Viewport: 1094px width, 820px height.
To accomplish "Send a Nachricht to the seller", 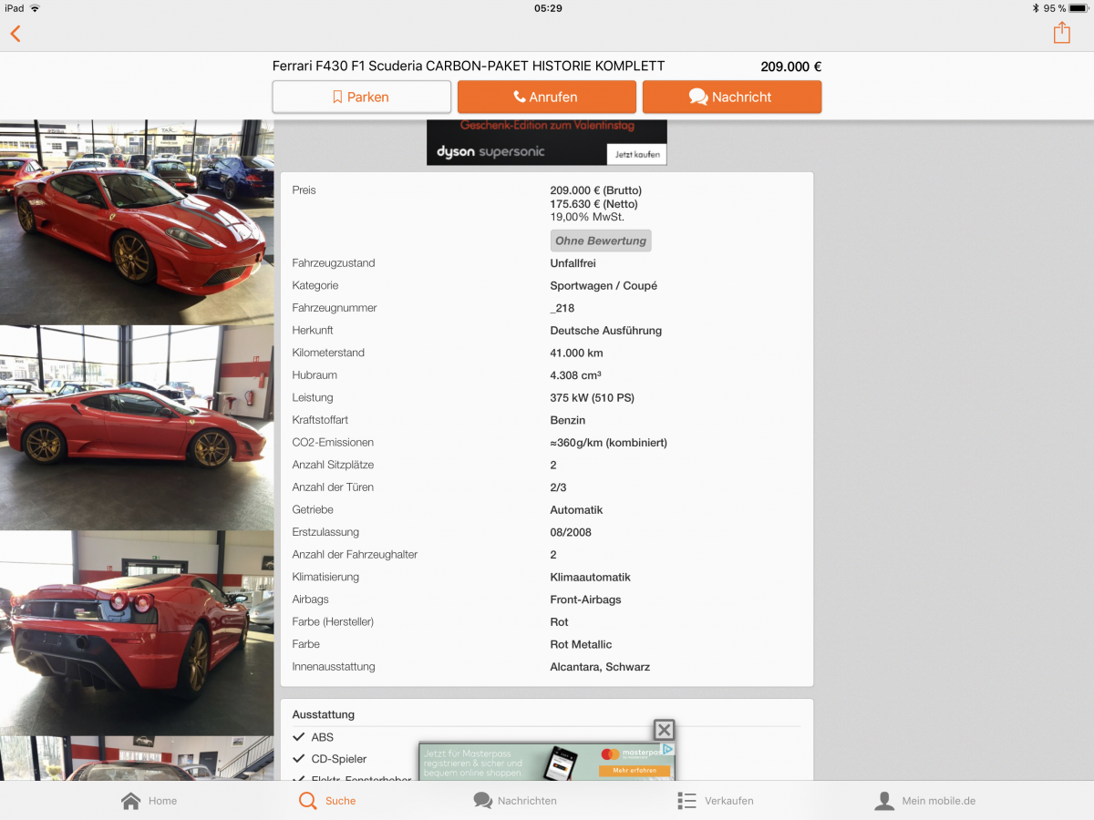I will point(731,97).
